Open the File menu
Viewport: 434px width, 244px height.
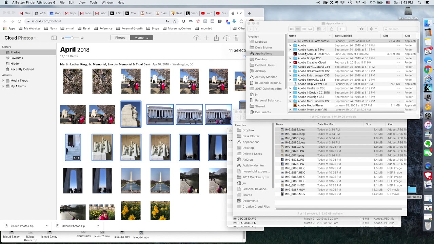pyautogui.click(x=62, y=2)
